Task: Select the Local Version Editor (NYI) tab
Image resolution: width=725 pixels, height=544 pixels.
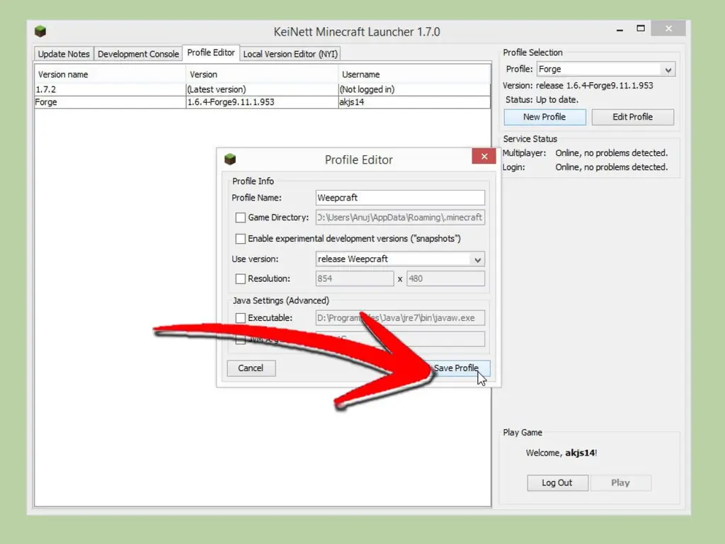Action: pos(290,54)
